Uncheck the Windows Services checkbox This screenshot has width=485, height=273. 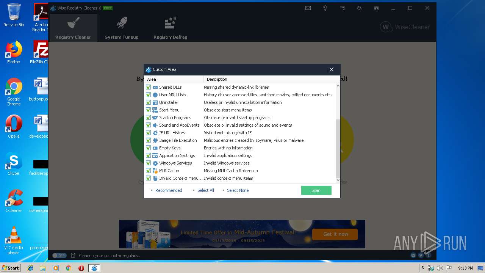149,163
